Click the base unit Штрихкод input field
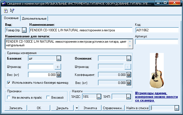 point(41,67)
